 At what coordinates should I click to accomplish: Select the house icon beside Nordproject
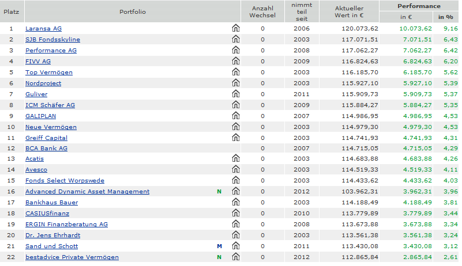235,83
